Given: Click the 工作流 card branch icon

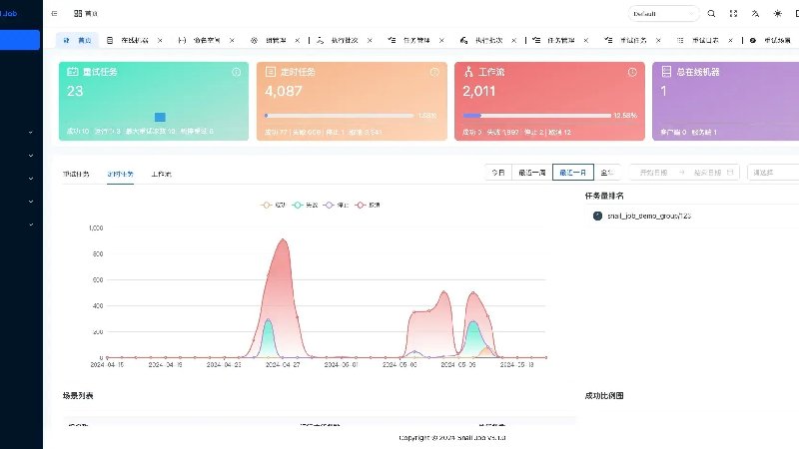Looking at the screenshot, I should 468,72.
